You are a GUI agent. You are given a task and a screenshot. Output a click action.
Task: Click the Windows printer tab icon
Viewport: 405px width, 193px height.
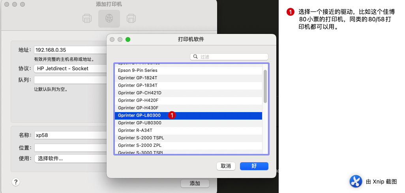pos(131,18)
